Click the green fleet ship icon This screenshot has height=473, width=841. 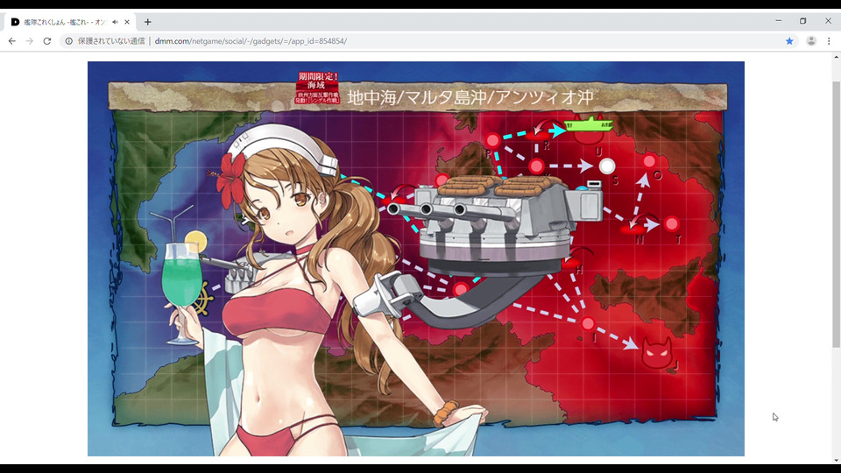click(x=589, y=125)
